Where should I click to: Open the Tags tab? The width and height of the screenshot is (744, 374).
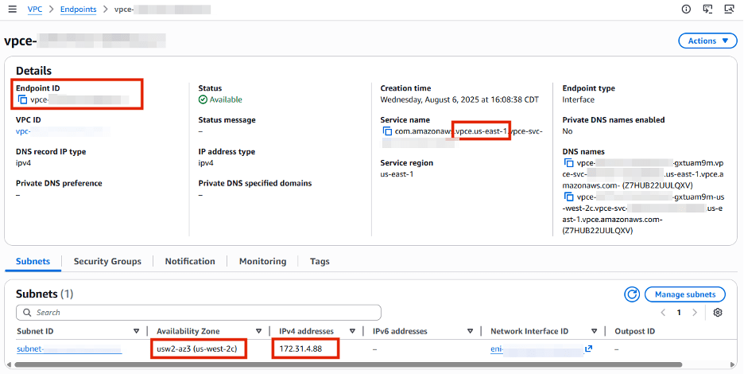[x=320, y=261]
